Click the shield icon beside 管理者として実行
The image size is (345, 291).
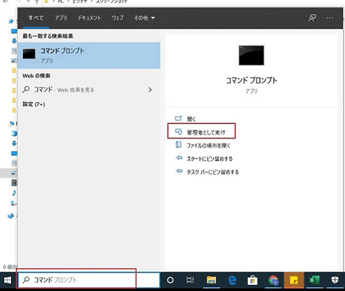[179, 132]
